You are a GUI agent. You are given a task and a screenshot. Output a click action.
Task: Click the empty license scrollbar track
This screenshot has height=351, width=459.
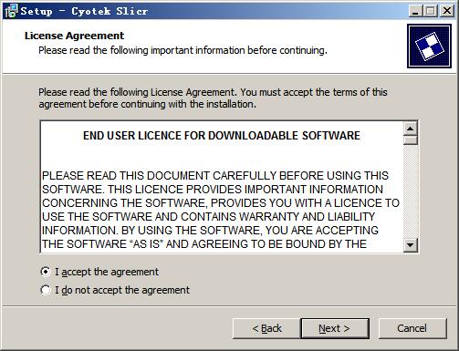(x=411, y=191)
